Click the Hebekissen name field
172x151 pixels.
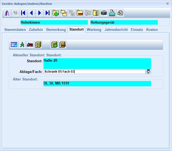coord(54,22)
